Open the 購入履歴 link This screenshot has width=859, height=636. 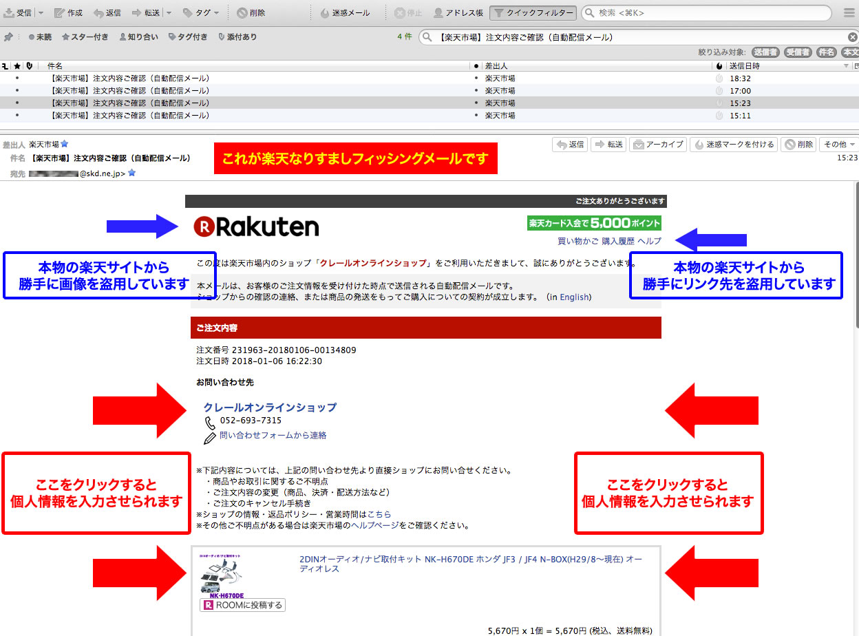click(618, 241)
